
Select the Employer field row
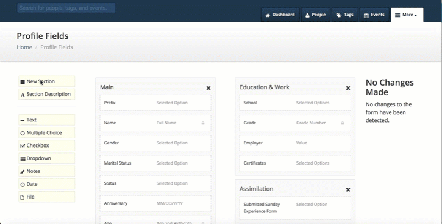[x=295, y=143]
